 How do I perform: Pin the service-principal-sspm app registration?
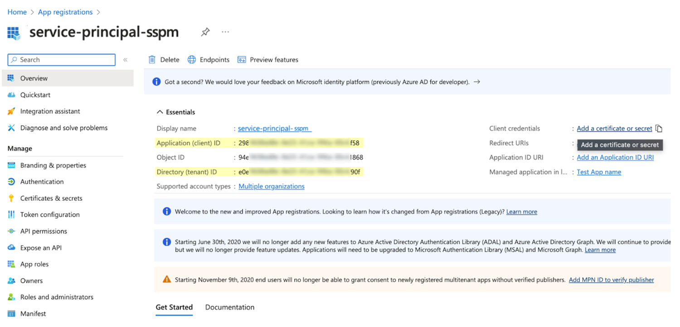(205, 32)
